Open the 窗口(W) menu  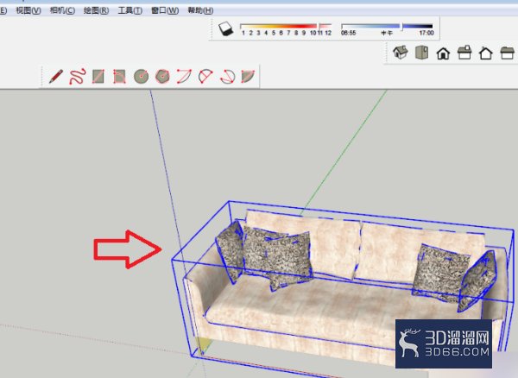tap(165, 10)
